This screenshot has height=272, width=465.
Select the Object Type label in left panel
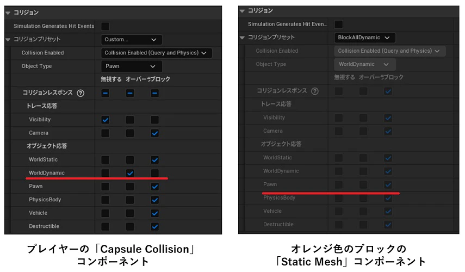(x=36, y=66)
